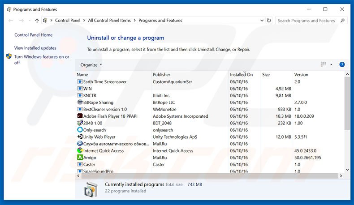Expand the address bar history dropdown
The width and height of the screenshot is (354, 205).
pyautogui.click(x=262, y=20)
